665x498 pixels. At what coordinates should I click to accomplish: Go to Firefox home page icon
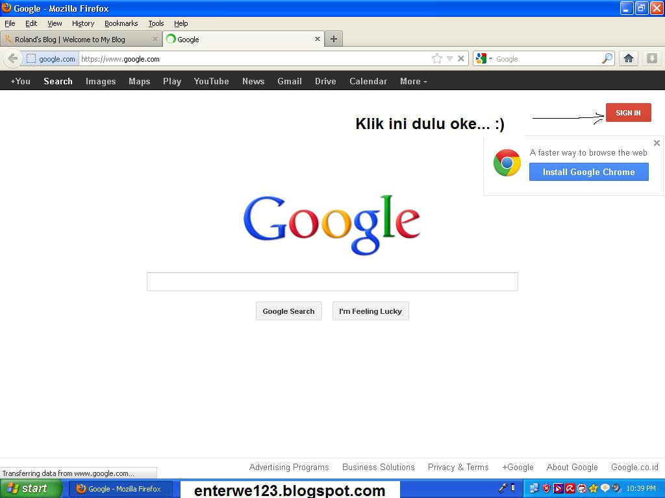(629, 58)
